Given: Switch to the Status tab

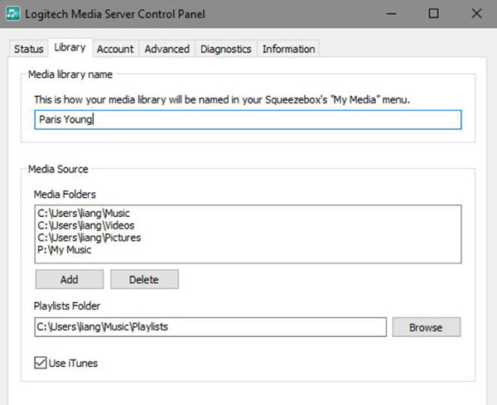Looking at the screenshot, I should tap(28, 49).
